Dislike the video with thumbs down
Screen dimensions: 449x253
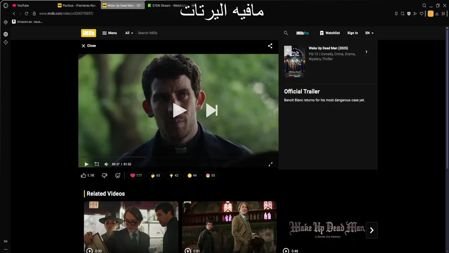point(104,175)
